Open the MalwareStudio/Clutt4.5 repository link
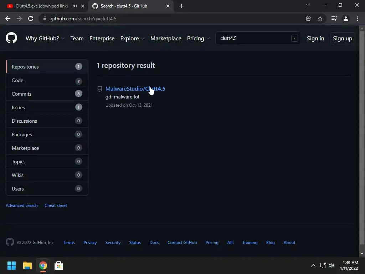 [135, 89]
